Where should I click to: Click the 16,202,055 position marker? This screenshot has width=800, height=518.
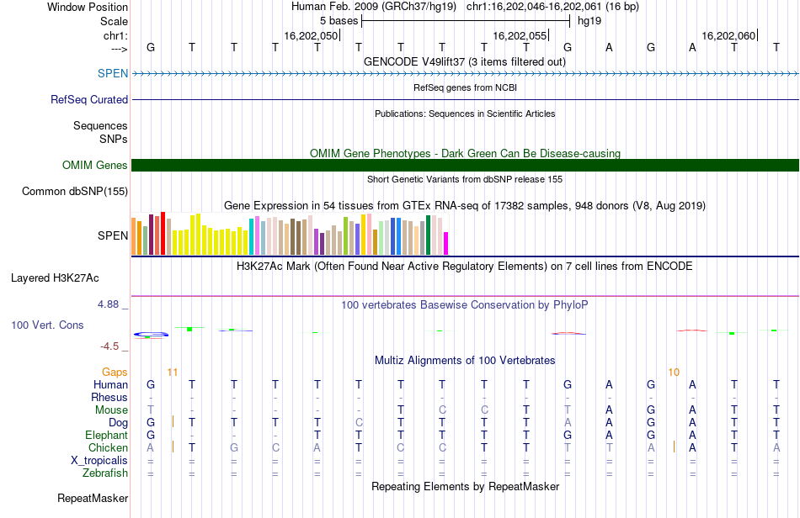[x=520, y=35]
